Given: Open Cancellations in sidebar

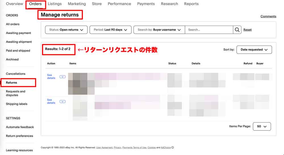Looking at the screenshot, I should coord(16,74).
